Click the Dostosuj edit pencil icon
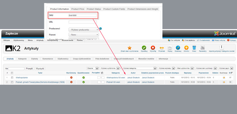 (x=178, y=48)
